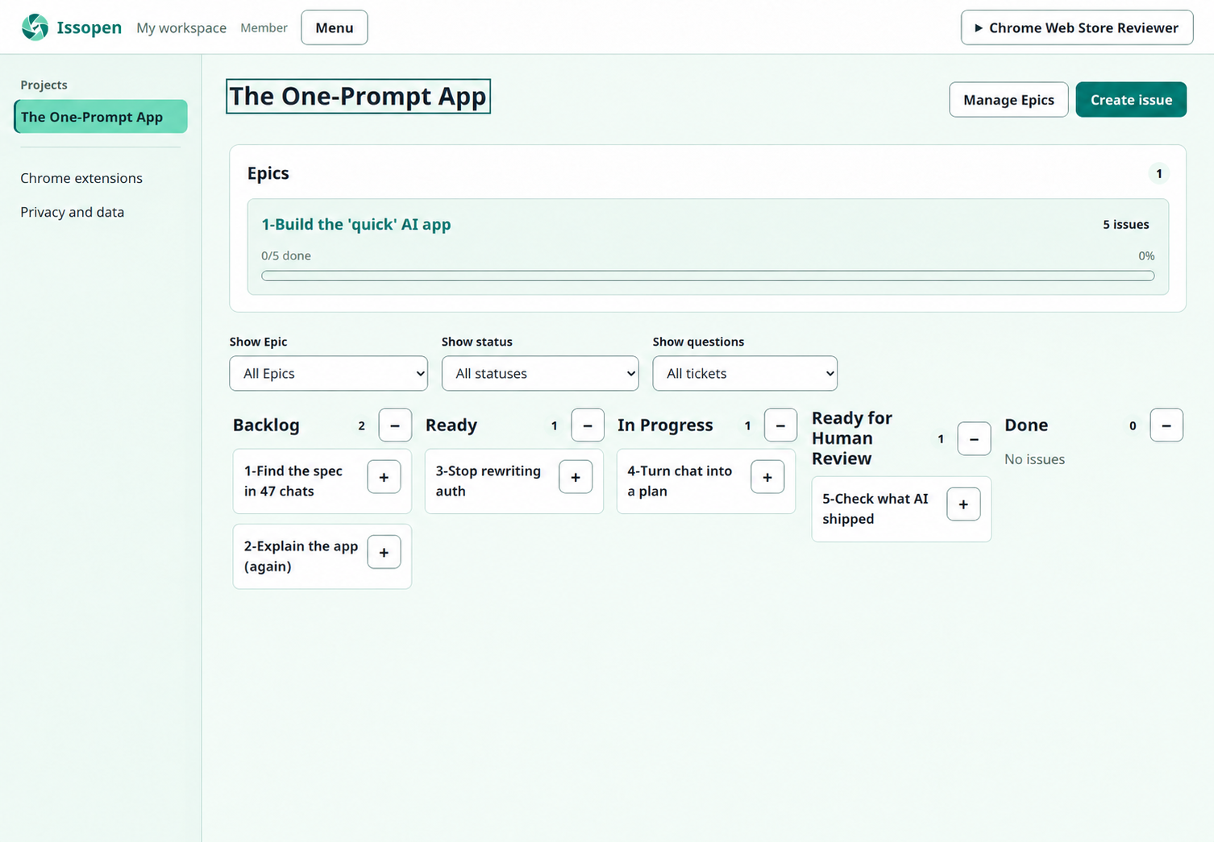Click Manage Epics button
Viewport: 1214px width, 842px height.
coord(1008,100)
